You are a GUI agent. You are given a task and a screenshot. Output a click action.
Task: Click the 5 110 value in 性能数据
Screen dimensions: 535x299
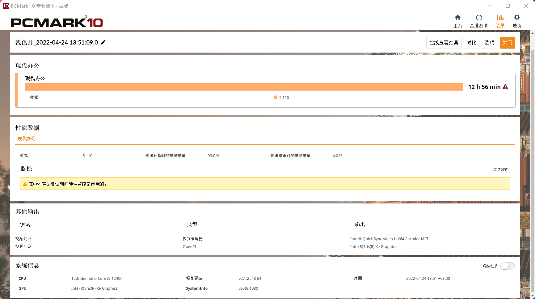click(87, 156)
